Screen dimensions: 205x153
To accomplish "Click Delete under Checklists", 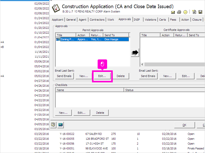I will 100,113.
